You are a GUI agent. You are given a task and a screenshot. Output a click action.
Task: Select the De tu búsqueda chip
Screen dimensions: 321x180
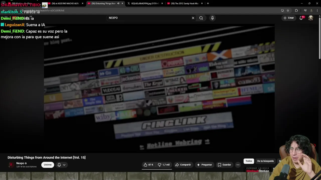click(265, 161)
